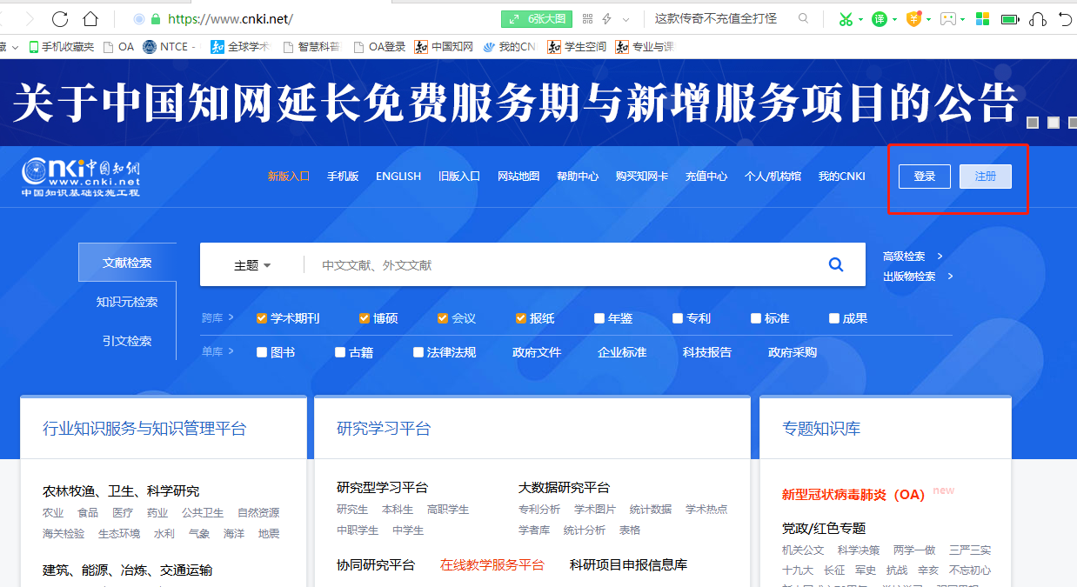Open the 全球学术 bookmark

click(241, 47)
